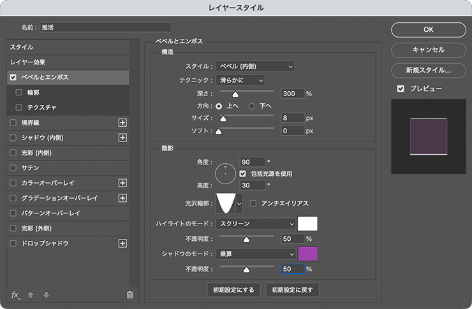
Task: Click the fx add effect icon
Action: 15,294
